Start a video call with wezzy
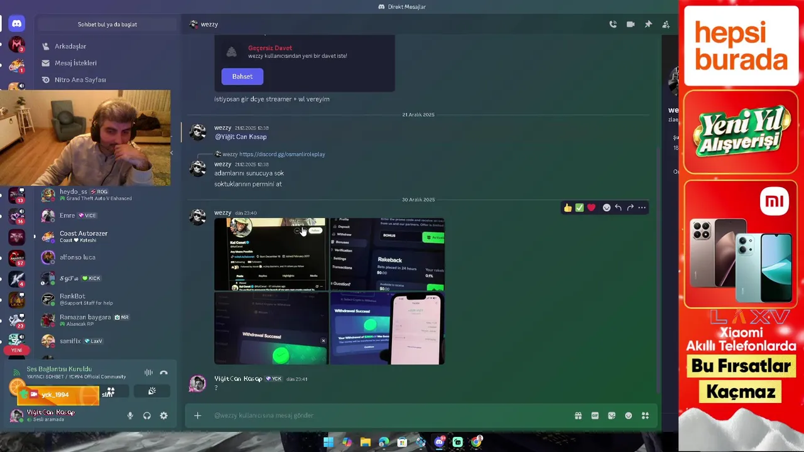The image size is (804, 452). 631,24
